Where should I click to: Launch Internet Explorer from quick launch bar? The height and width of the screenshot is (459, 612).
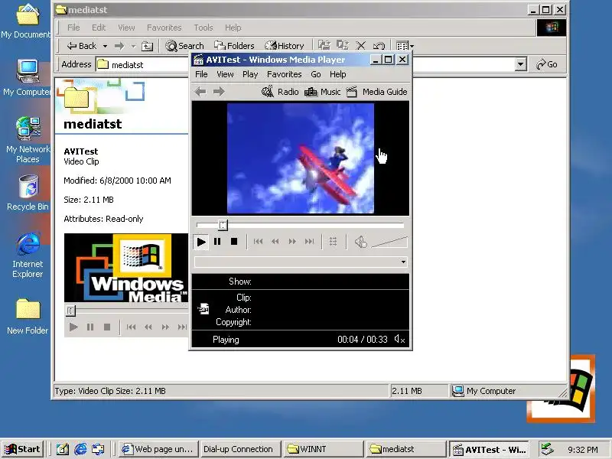[x=80, y=449]
